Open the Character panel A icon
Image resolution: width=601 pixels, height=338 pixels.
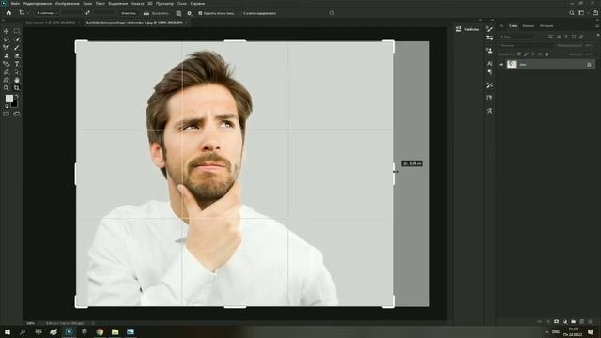(x=489, y=64)
